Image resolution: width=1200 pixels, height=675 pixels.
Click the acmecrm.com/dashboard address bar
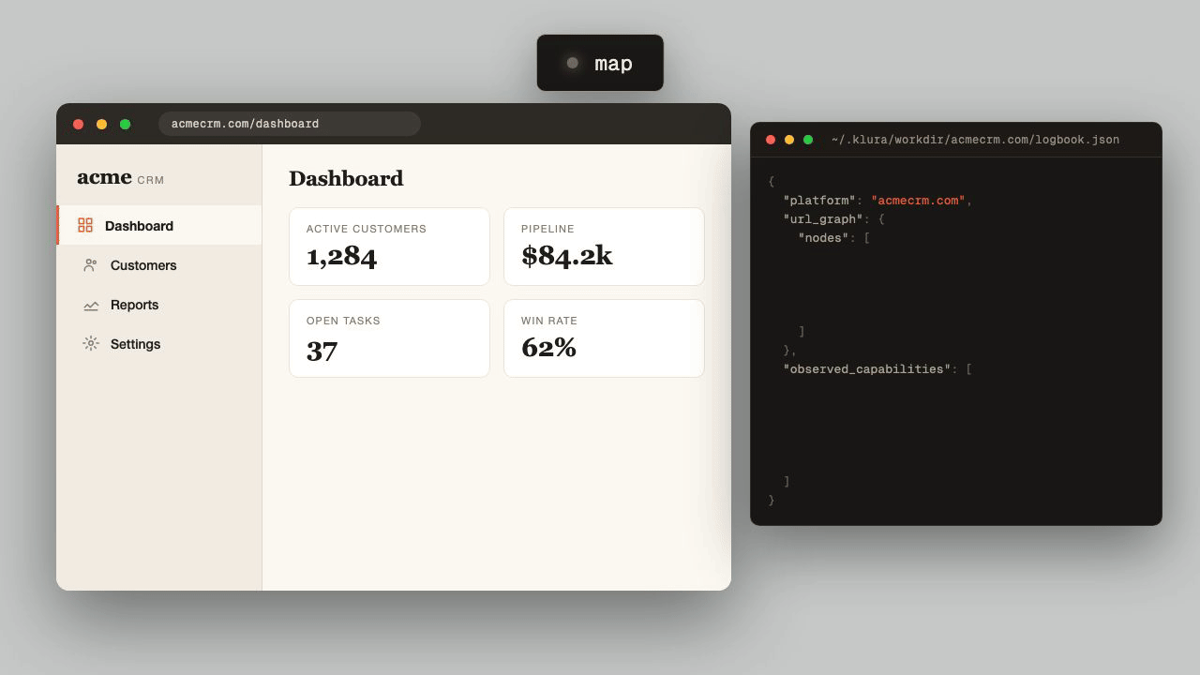pyautogui.click(x=289, y=124)
